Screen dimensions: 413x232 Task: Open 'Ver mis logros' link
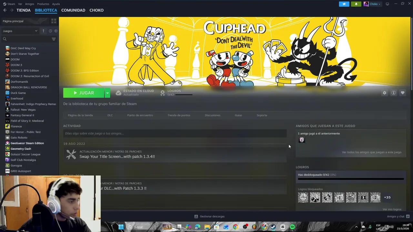392,209
